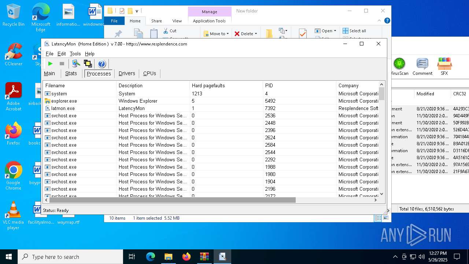Switch to the Drivers tab
The width and height of the screenshot is (469, 264).
coord(127,73)
